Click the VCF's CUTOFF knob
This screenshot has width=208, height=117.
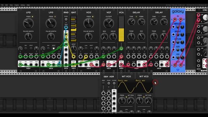[109, 23]
